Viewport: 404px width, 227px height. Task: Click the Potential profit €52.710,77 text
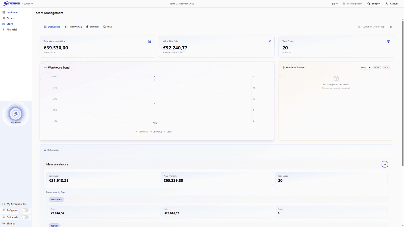pos(174,52)
